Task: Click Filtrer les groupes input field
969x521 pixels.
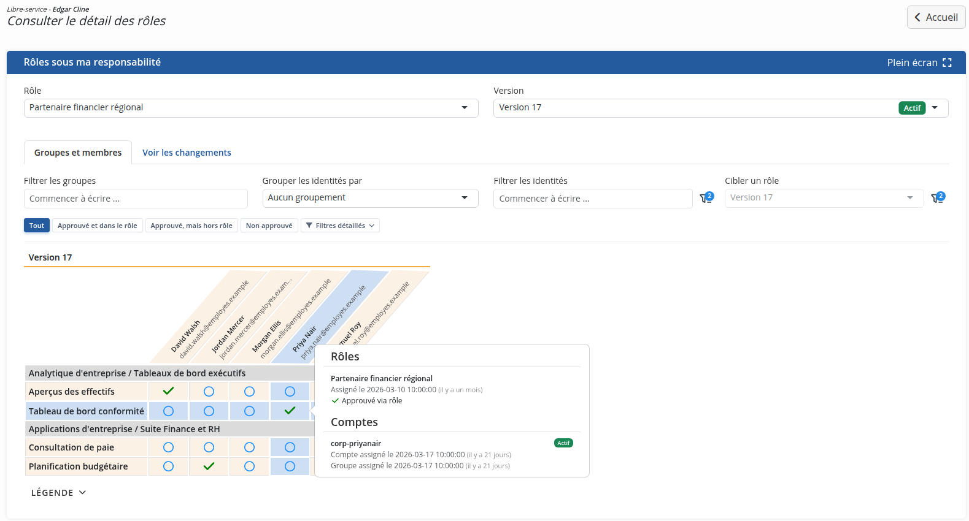Action: tap(136, 199)
